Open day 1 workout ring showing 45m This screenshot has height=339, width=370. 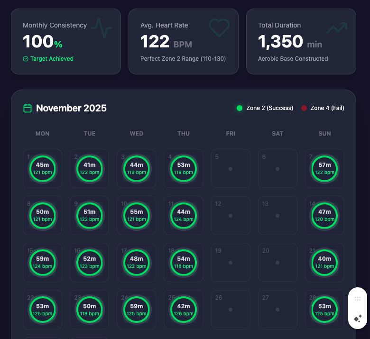pyautogui.click(x=43, y=169)
